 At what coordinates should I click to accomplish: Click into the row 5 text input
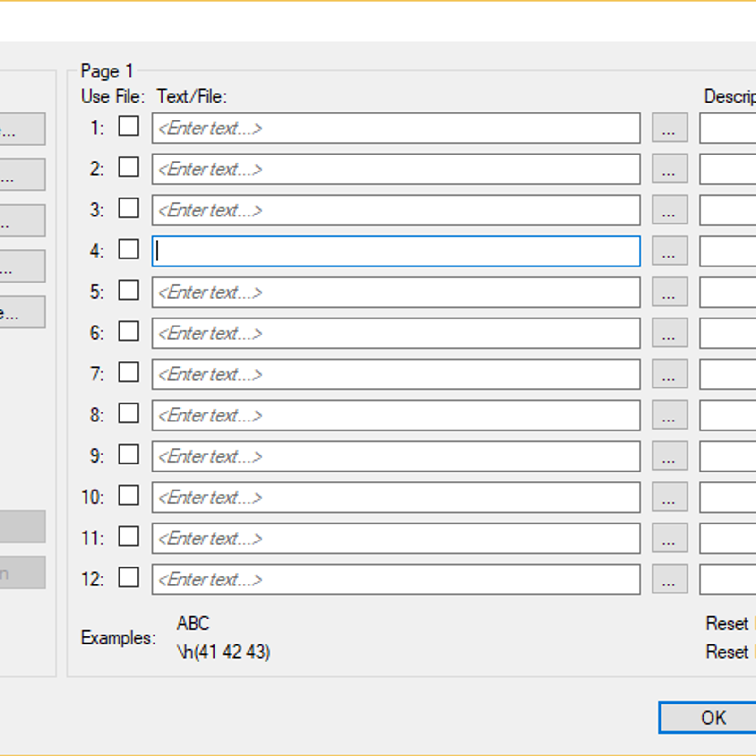click(396, 292)
